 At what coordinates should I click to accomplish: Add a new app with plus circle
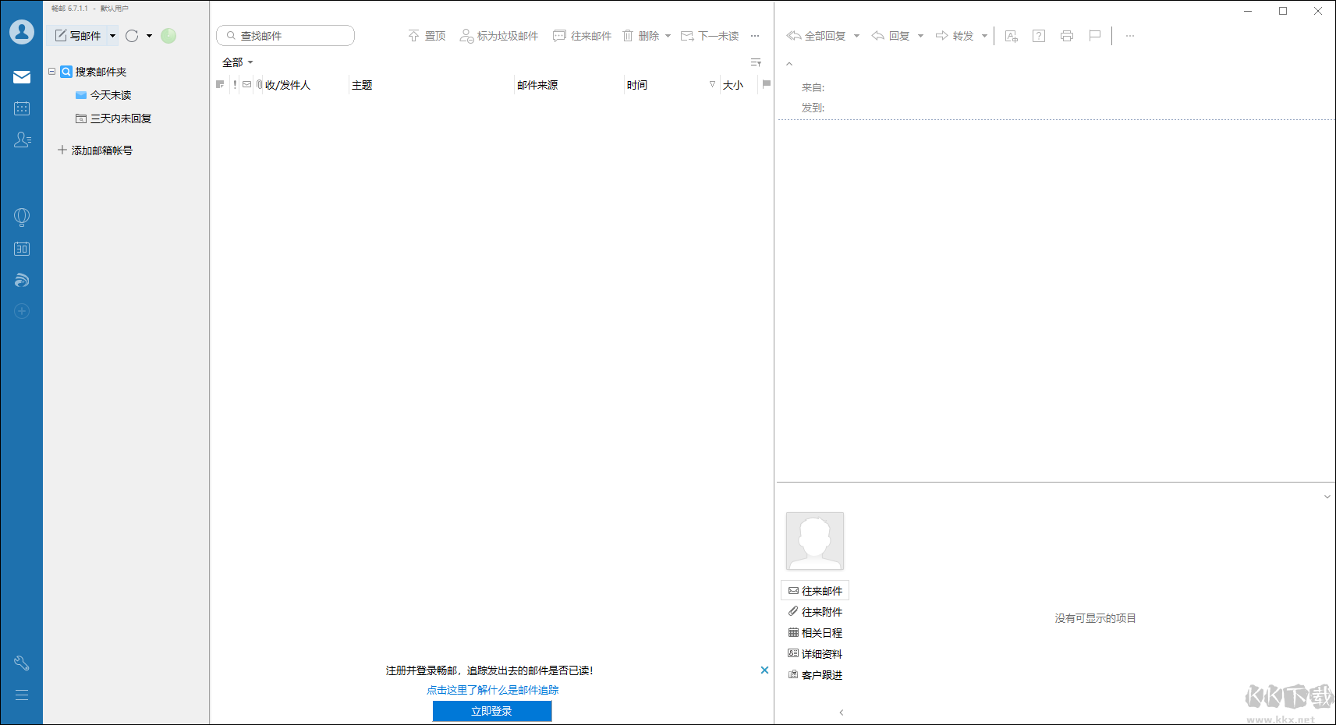22,311
